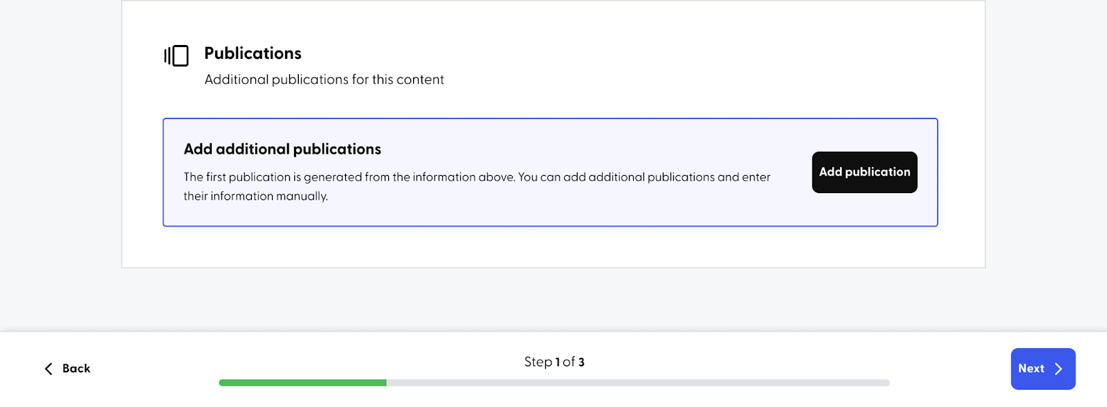Click the 'Add additional publications' heading

tap(282, 149)
